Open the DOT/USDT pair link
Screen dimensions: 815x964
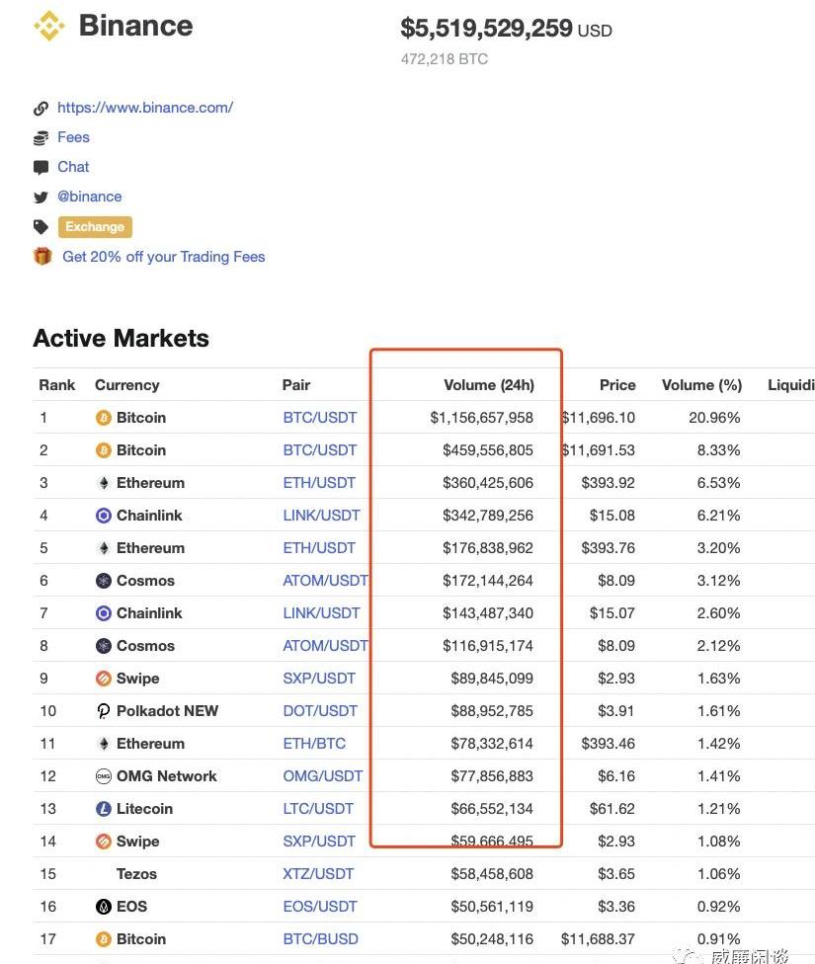point(320,711)
